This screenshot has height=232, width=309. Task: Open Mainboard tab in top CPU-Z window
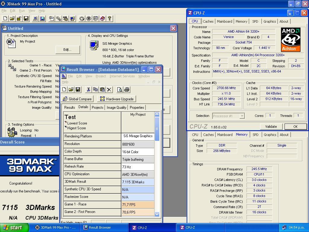225,21
